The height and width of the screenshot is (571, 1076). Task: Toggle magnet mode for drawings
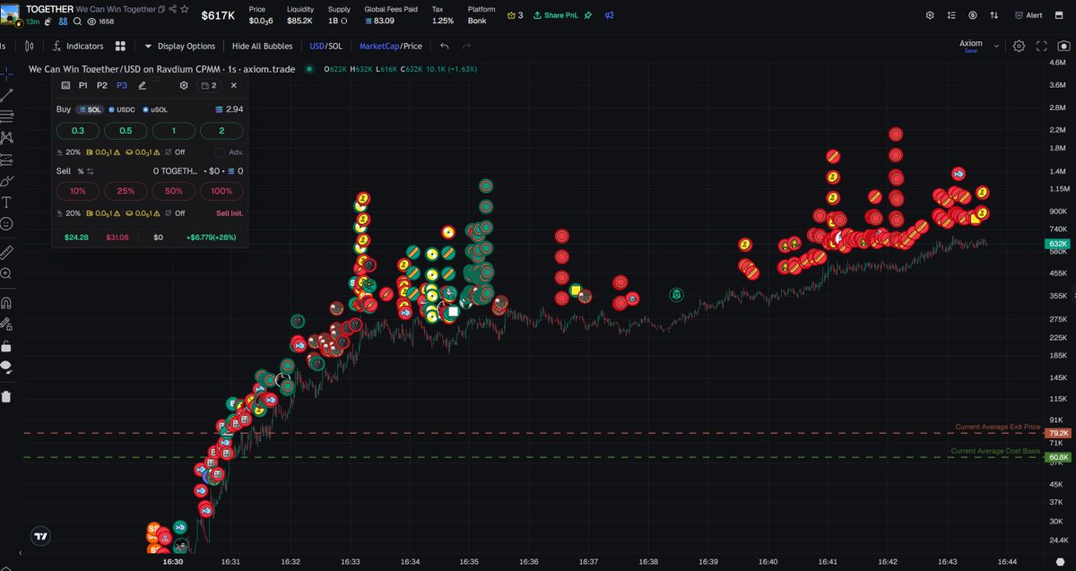click(7, 302)
